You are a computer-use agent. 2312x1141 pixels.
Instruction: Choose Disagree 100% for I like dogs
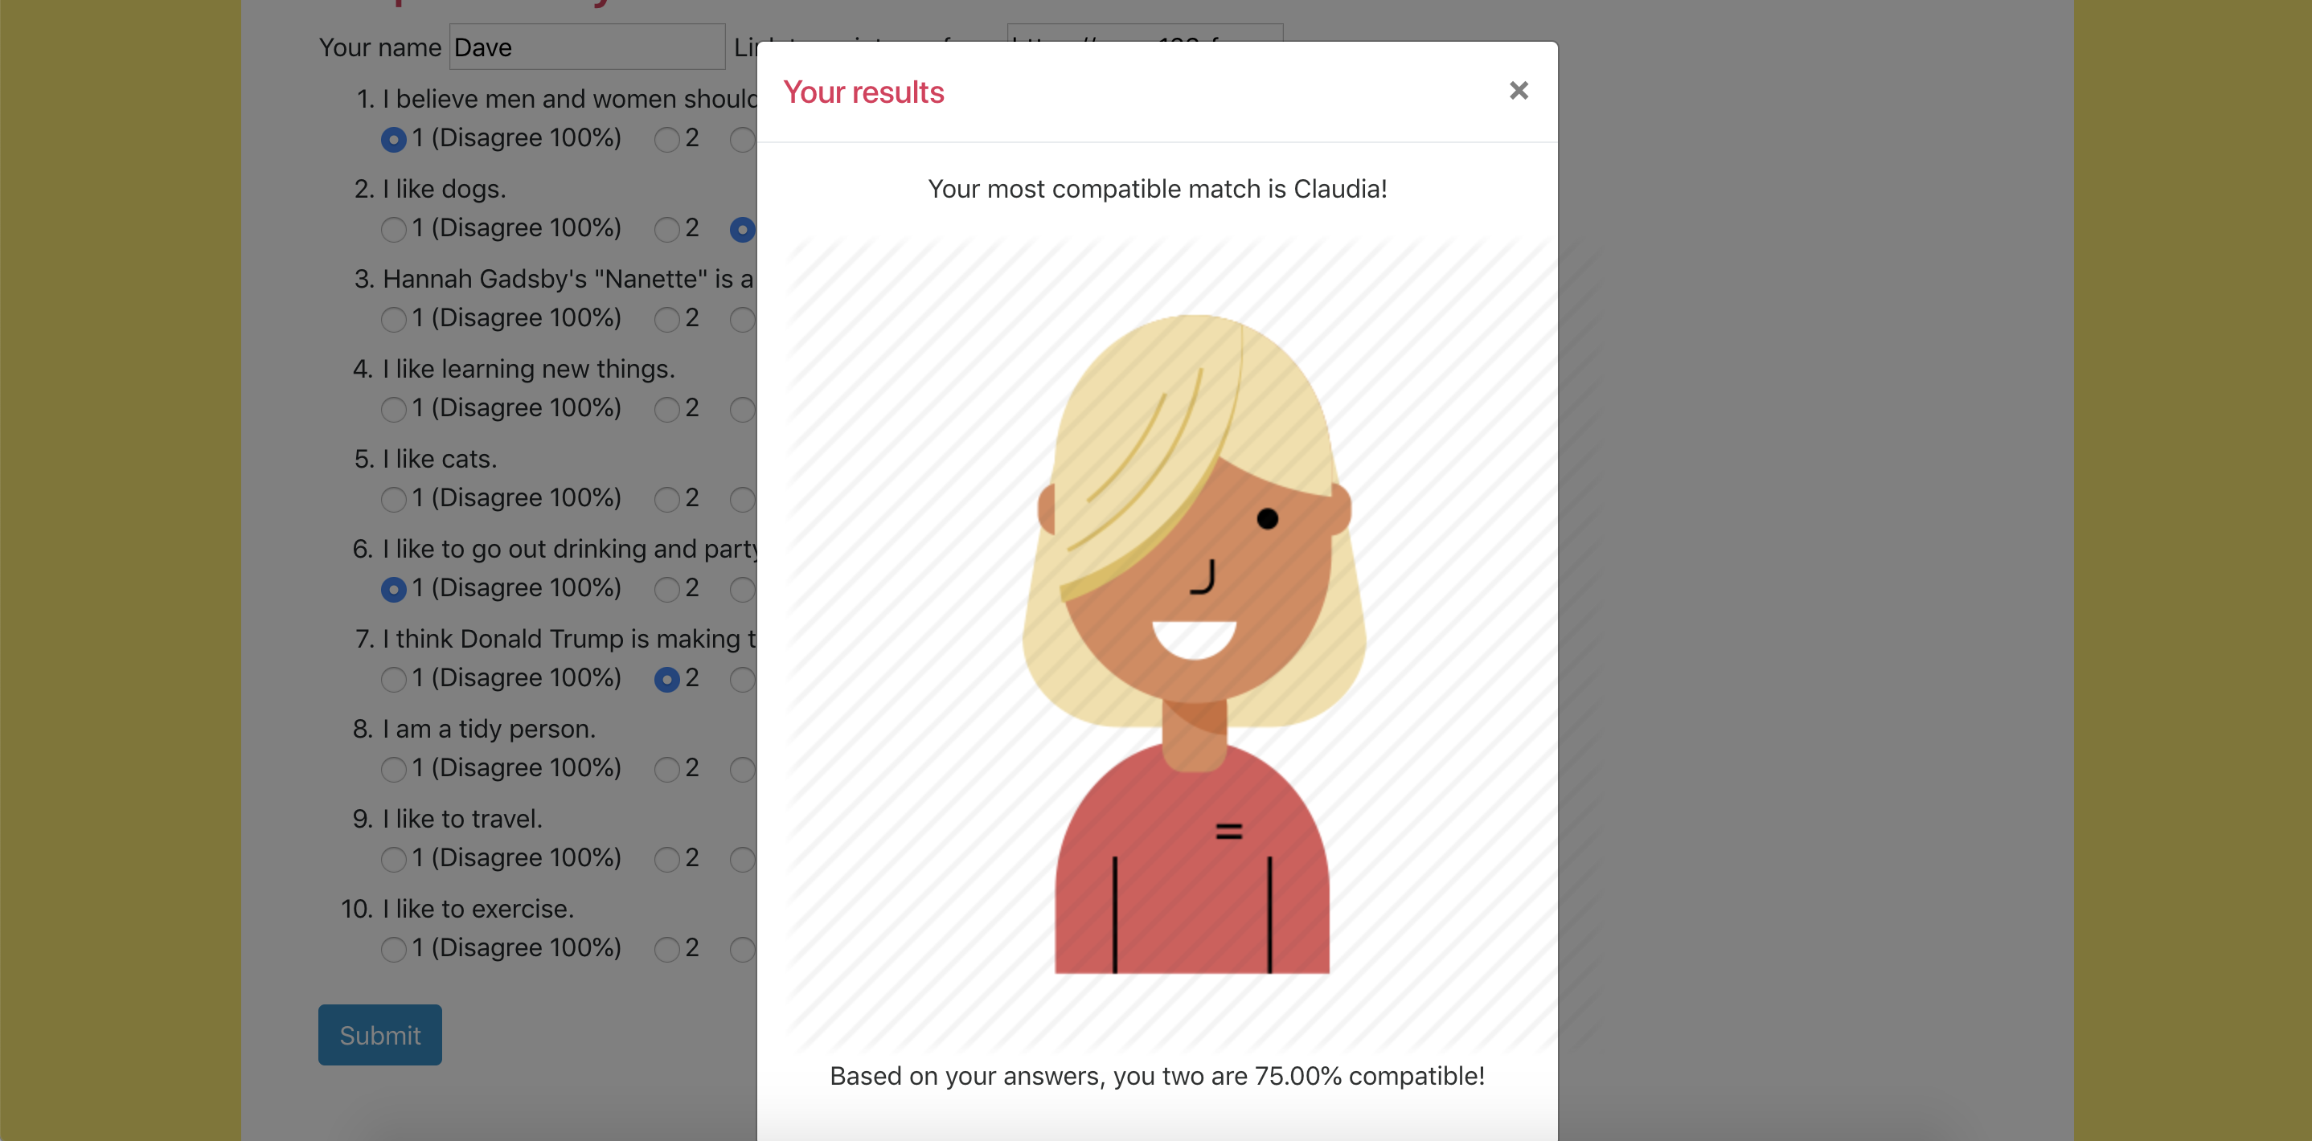393,230
